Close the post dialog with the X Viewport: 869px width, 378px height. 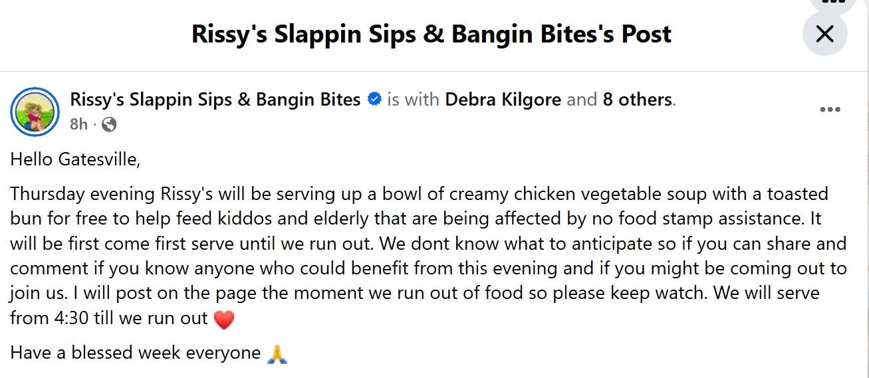pyautogui.click(x=824, y=34)
